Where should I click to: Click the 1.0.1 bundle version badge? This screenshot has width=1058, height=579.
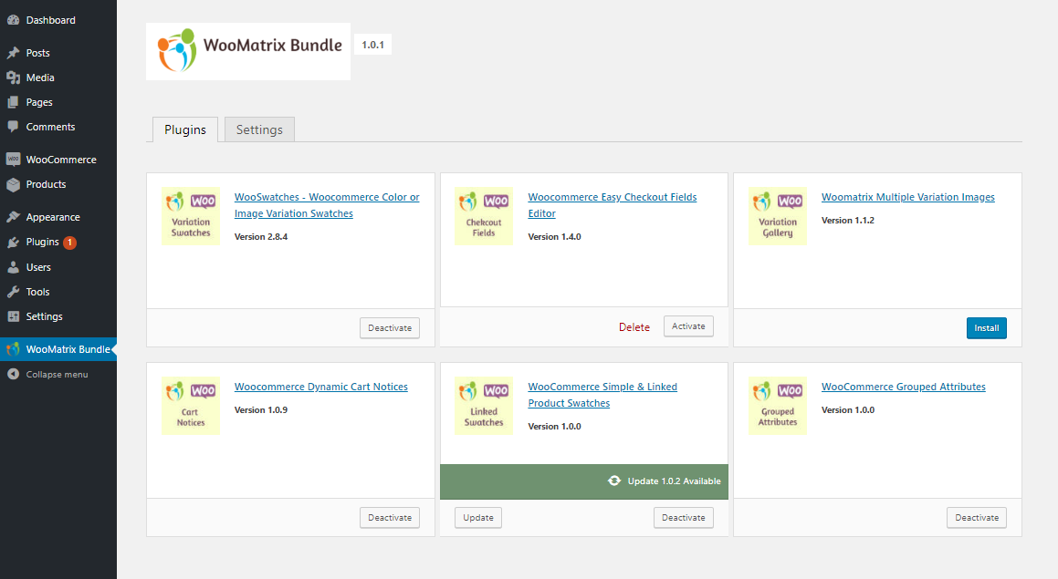pos(372,45)
